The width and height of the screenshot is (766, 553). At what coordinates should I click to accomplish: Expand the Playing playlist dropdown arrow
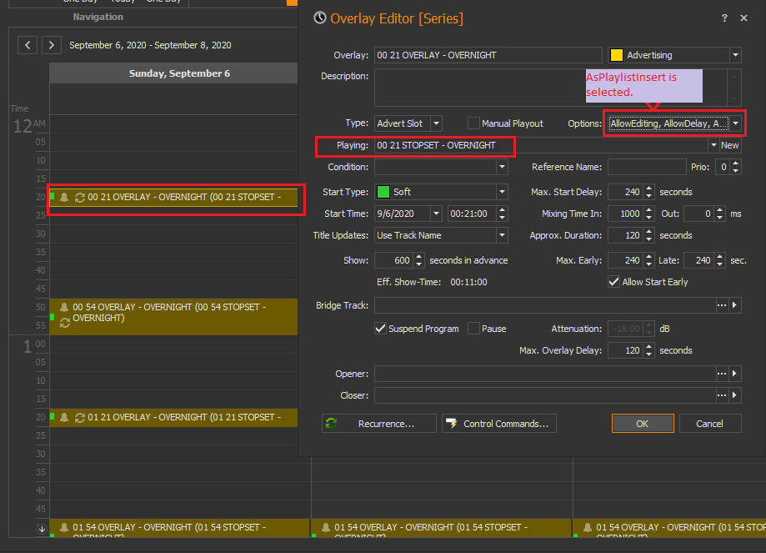[x=713, y=145]
